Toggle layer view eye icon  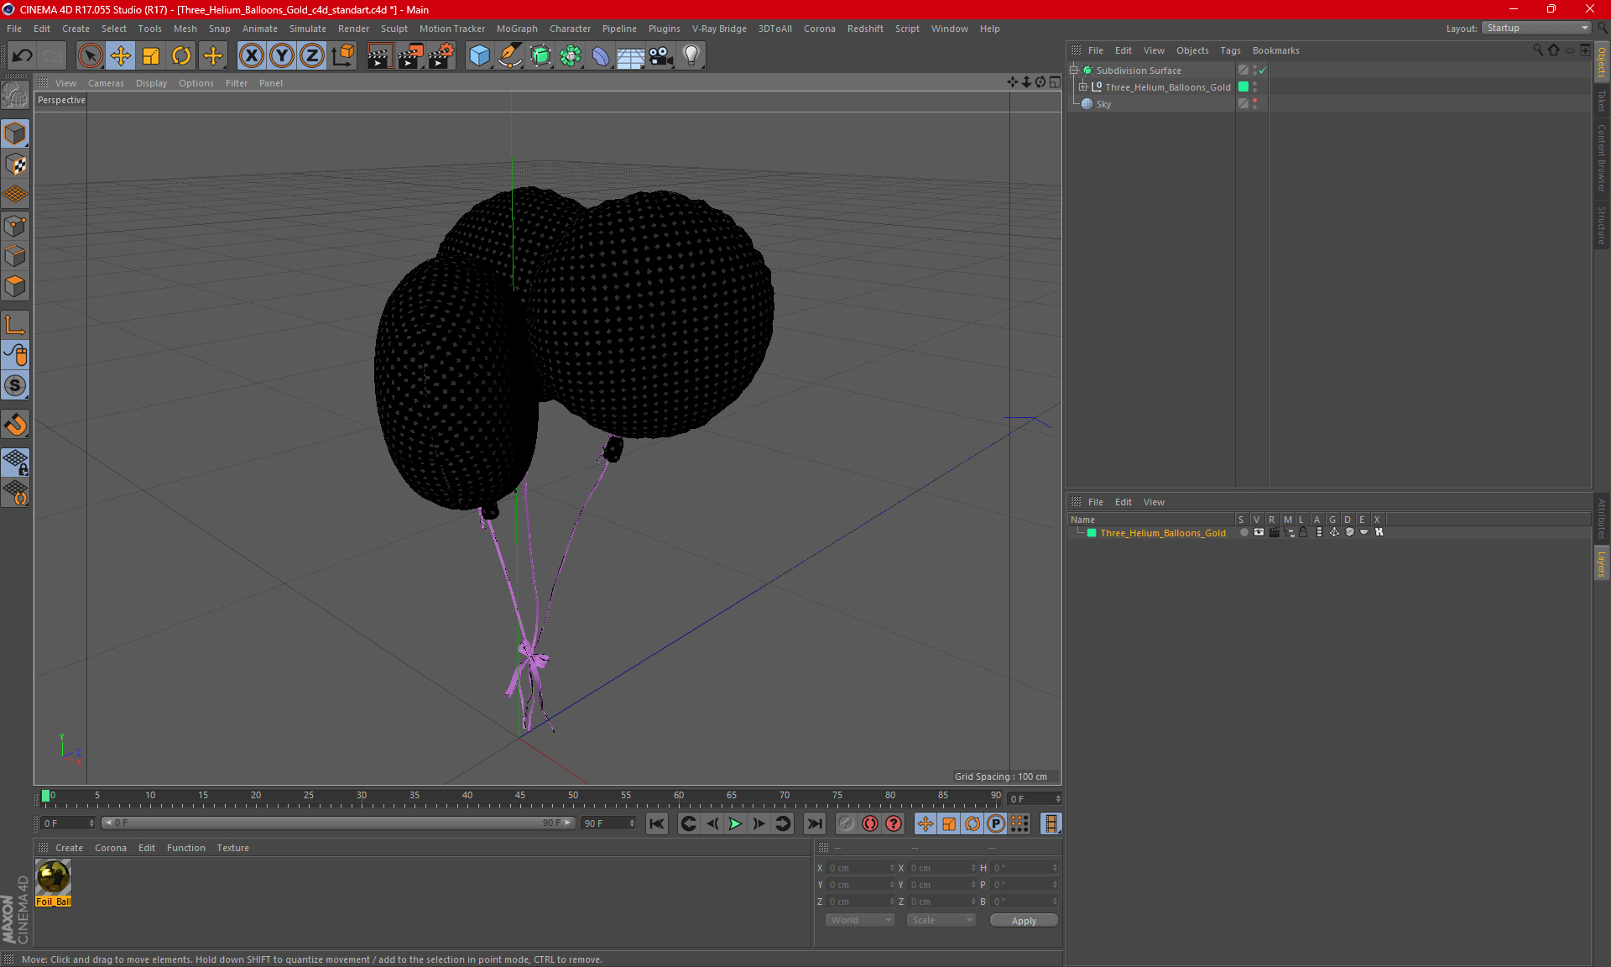(x=1259, y=532)
